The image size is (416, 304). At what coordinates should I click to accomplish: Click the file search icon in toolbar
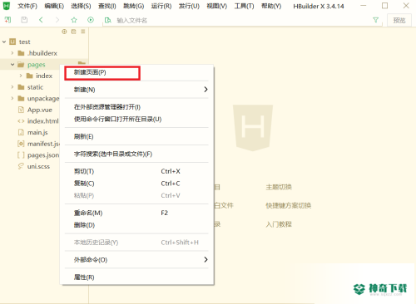click(107, 20)
